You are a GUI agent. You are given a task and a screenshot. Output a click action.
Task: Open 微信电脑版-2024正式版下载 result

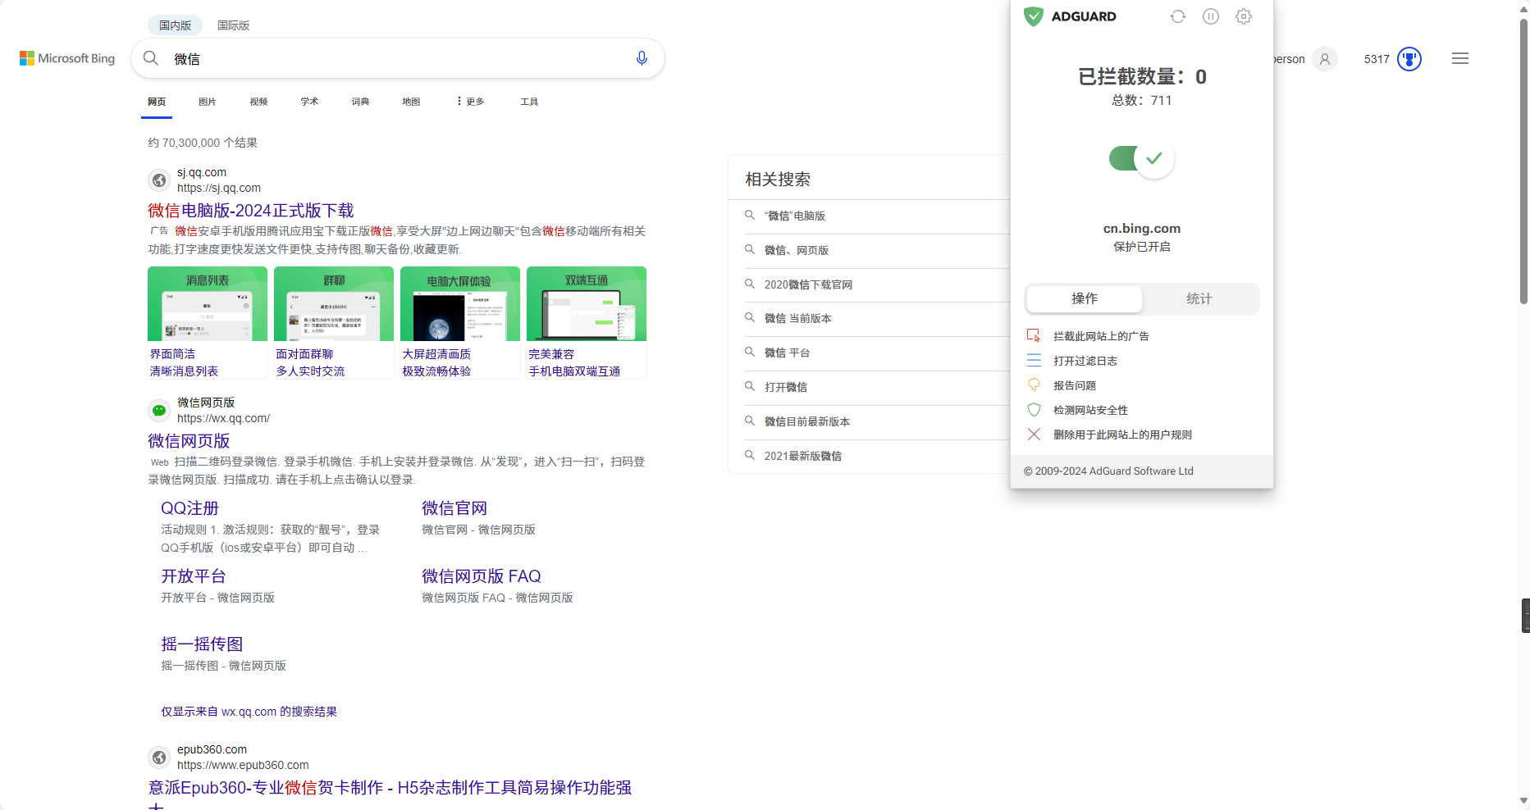[x=251, y=211]
